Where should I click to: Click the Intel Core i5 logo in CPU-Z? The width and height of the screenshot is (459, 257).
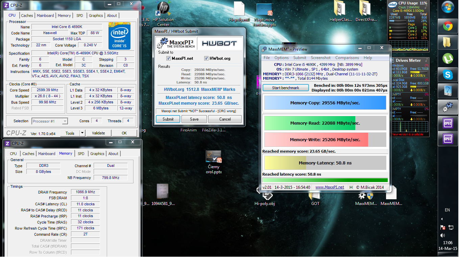click(x=119, y=36)
